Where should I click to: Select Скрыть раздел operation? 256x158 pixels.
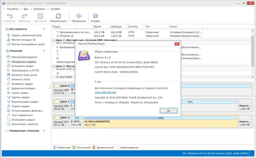[20, 93]
